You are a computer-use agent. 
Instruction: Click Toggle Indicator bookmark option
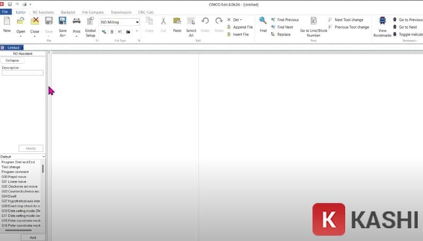(x=410, y=34)
